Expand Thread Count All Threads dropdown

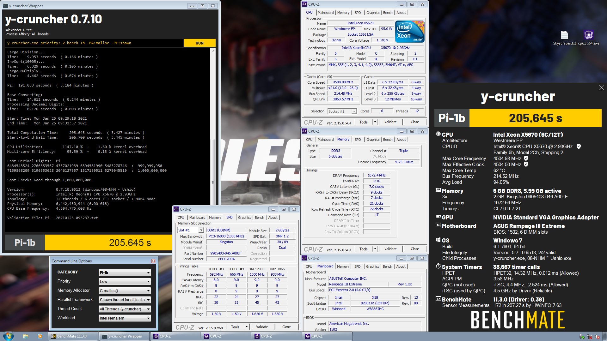point(125,309)
